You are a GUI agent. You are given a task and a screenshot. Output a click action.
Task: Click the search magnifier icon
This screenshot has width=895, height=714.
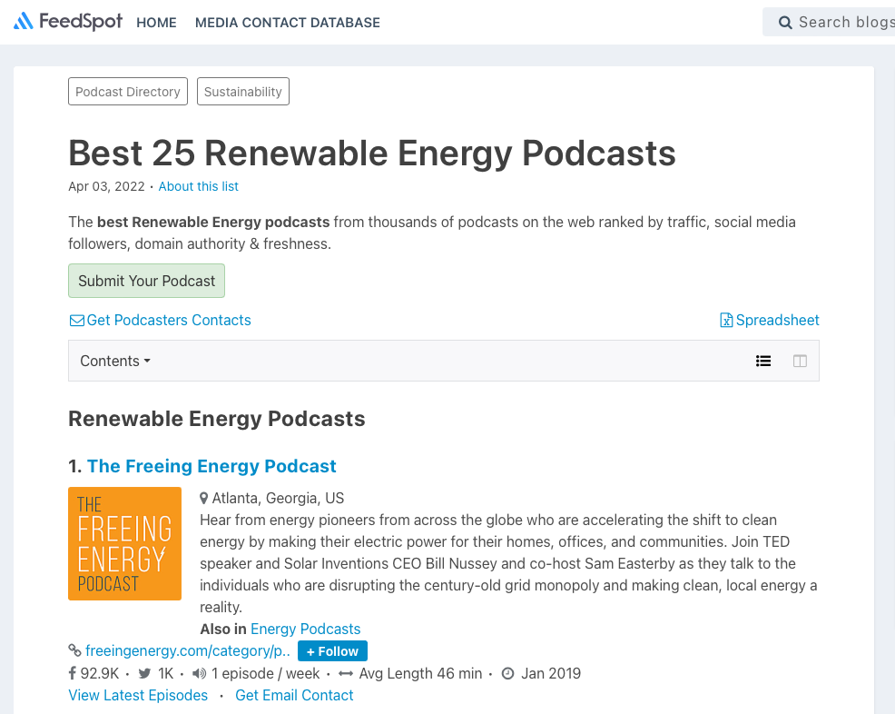tap(785, 23)
